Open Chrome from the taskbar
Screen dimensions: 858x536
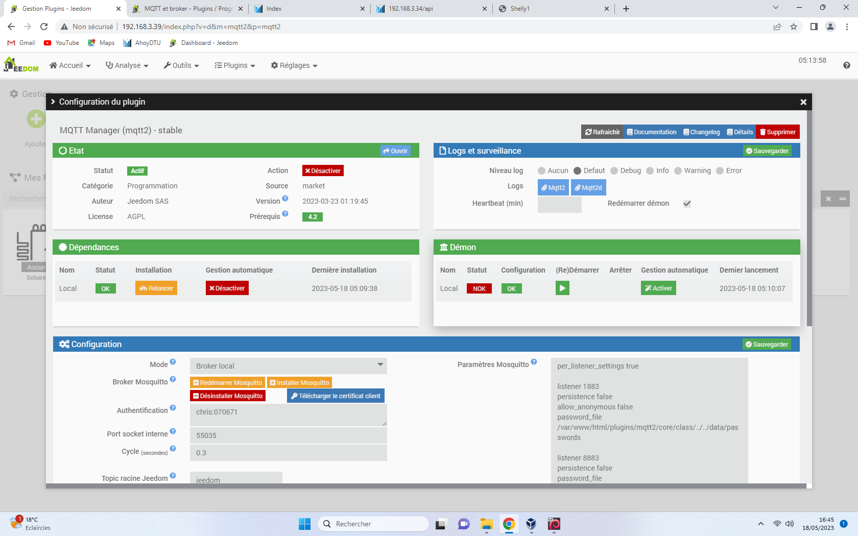coord(509,524)
